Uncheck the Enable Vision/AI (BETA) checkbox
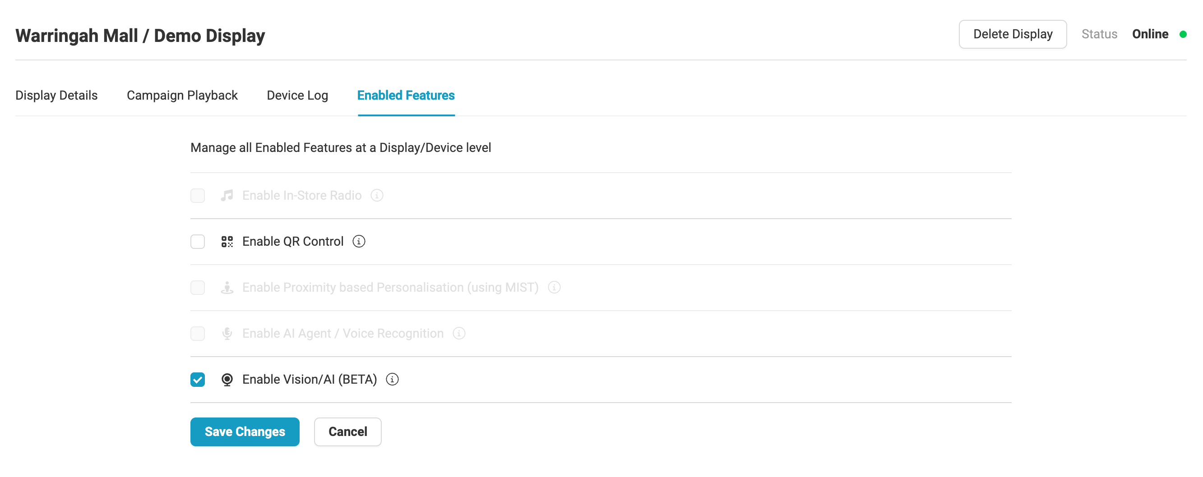The height and width of the screenshot is (477, 1203). (198, 380)
